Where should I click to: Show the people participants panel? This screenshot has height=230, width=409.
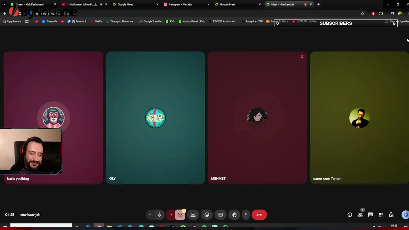click(360, 215)
